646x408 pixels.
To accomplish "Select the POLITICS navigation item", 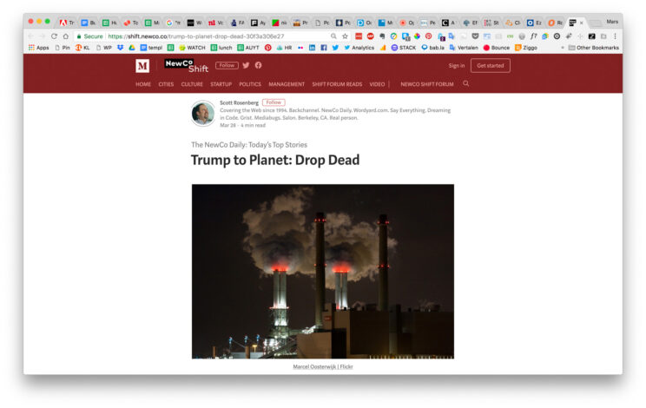I will (250, 84).
